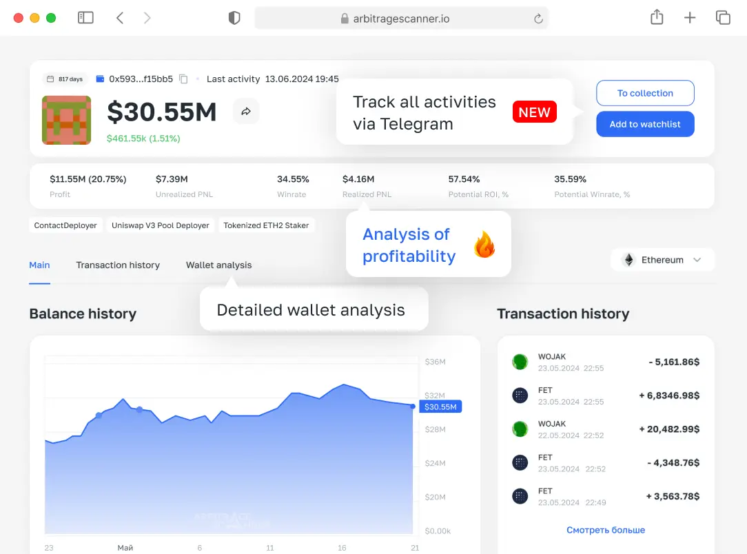The image size is (747, 554).
Task: Switch to the Transaction history tab
Action: [118, 265]
